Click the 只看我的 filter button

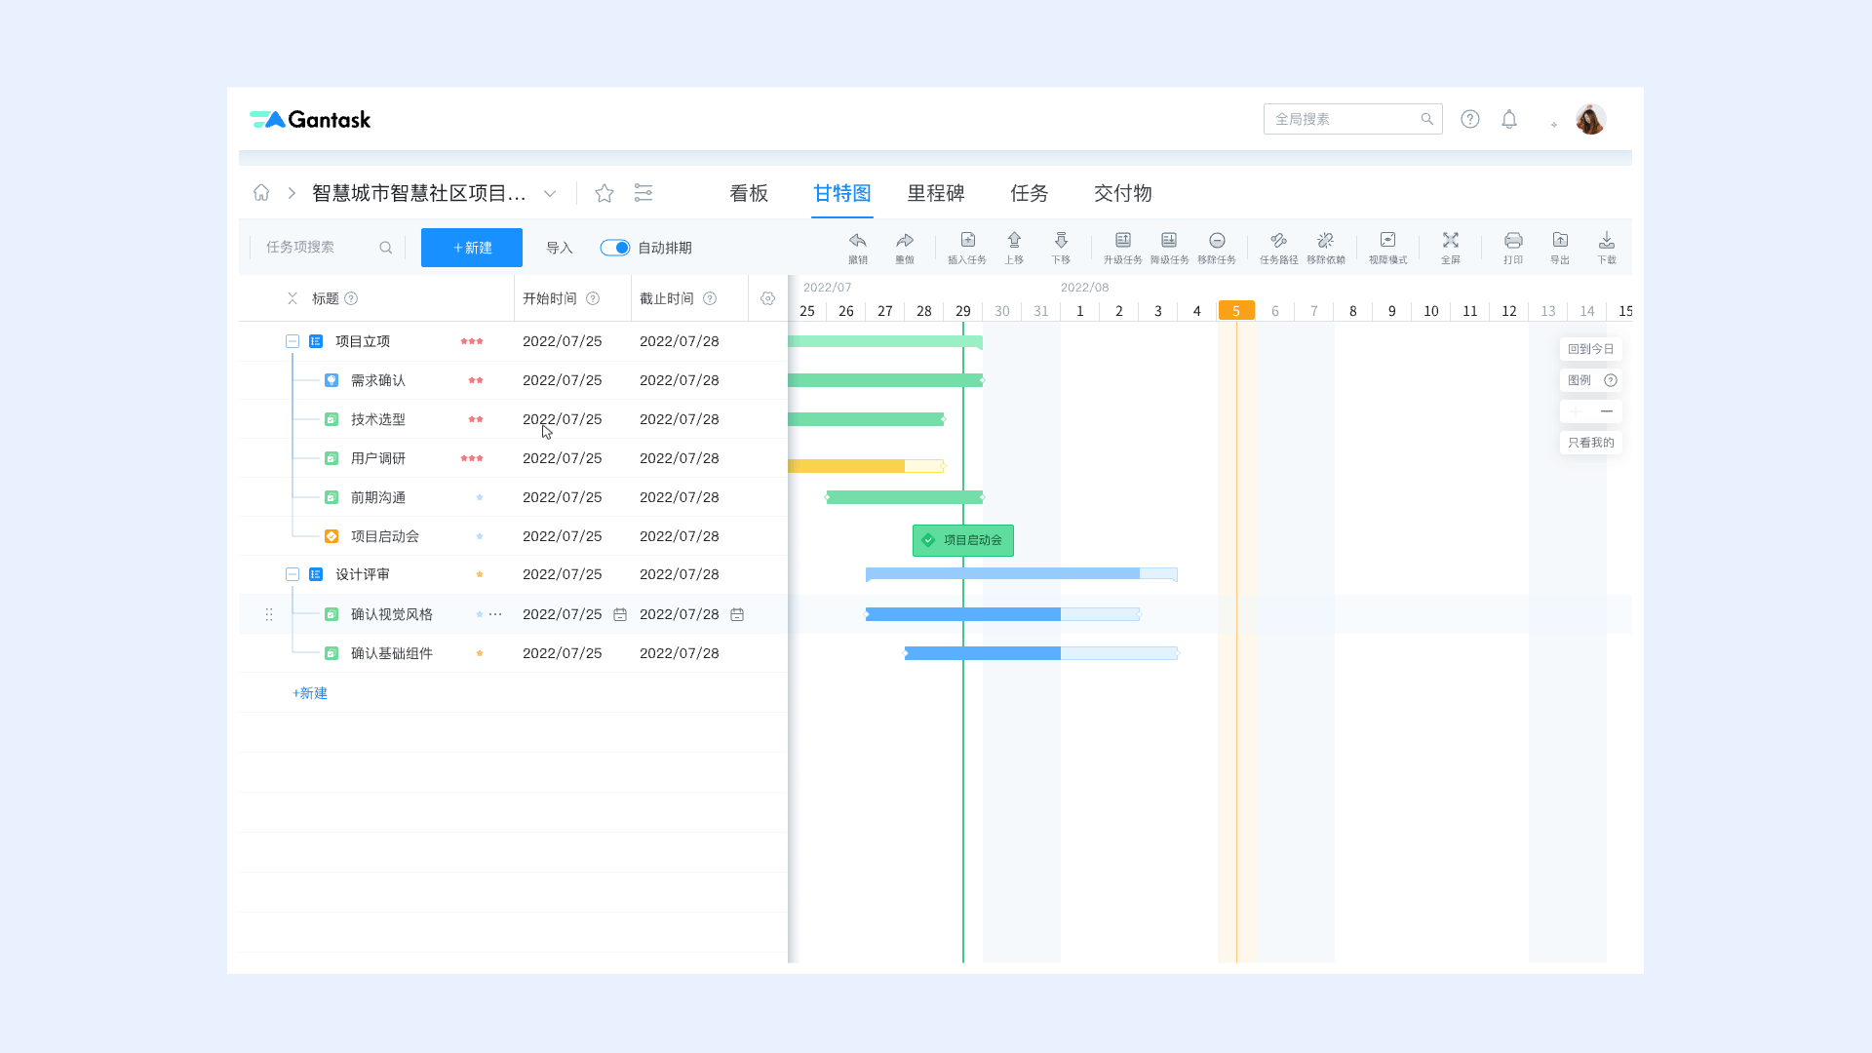(x=1591, y=443)
